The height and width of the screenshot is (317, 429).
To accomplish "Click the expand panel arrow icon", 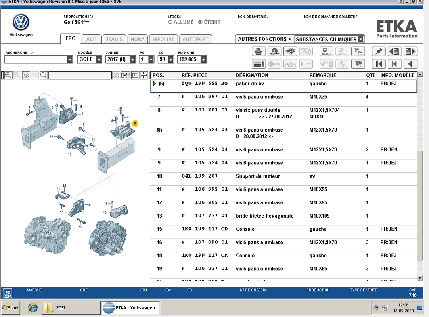I will (x=144, y=75).
